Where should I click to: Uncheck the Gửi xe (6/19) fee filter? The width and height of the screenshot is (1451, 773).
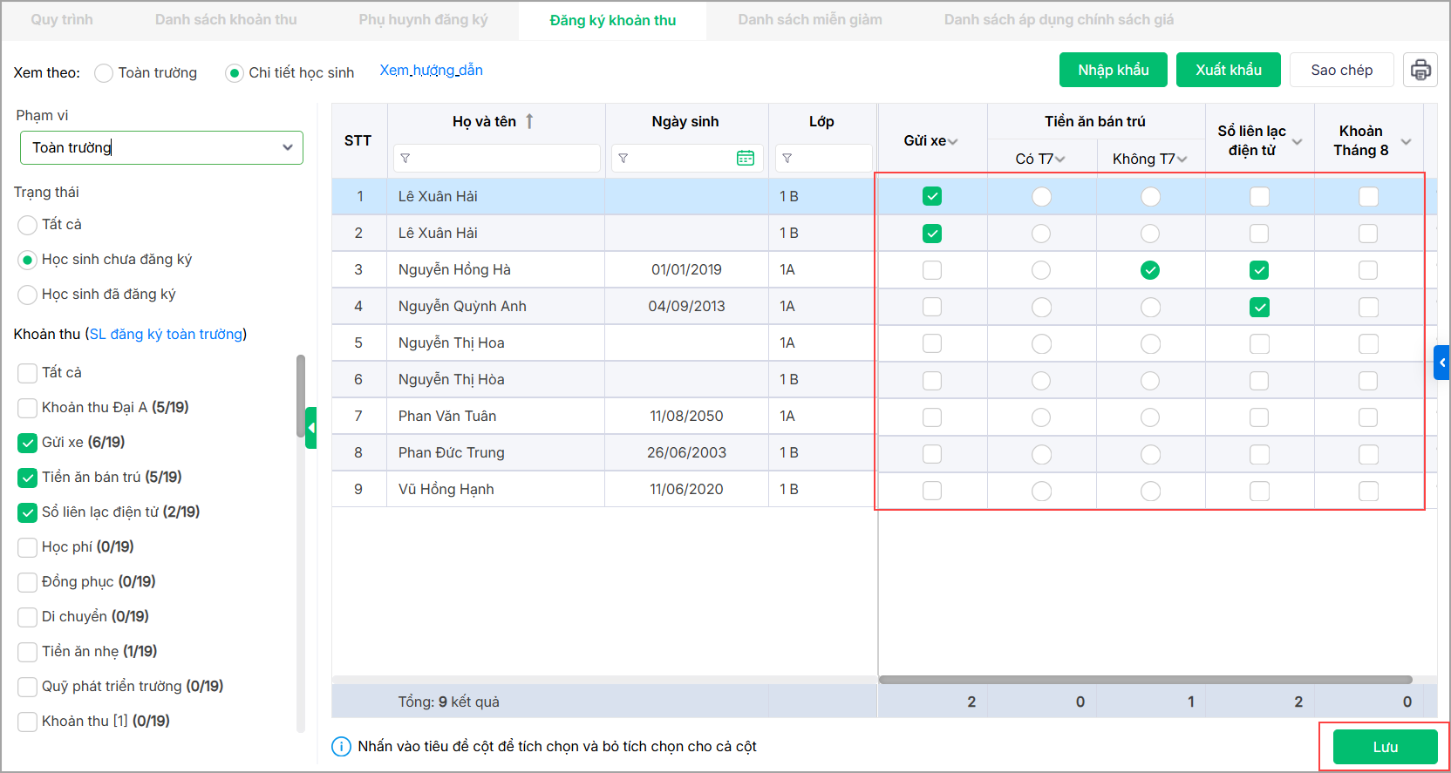click(x=28, y=443)
